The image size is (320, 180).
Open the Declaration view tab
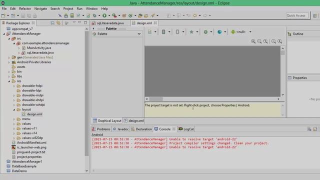pos(141,129)
